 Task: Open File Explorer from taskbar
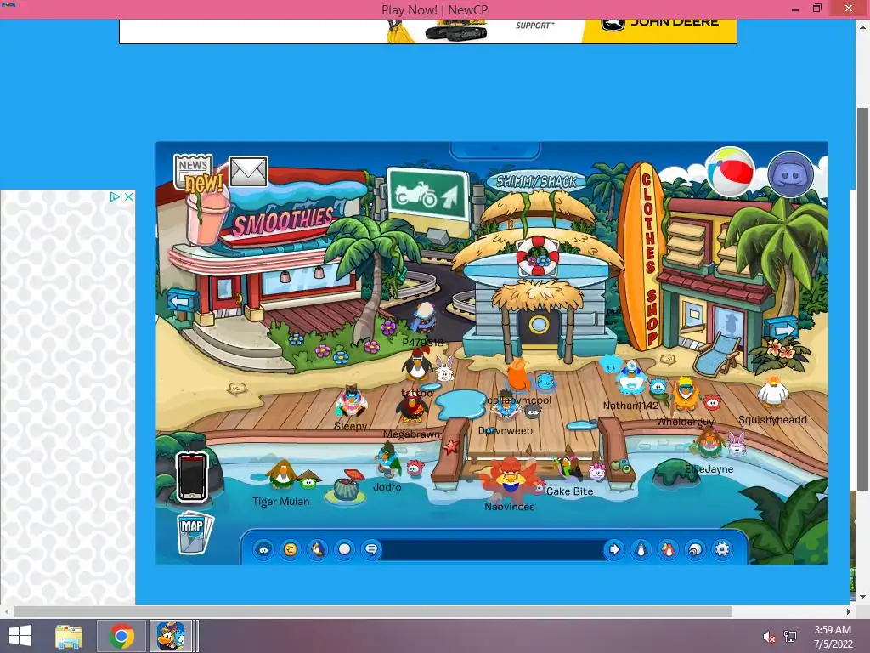tap(69, 636)
